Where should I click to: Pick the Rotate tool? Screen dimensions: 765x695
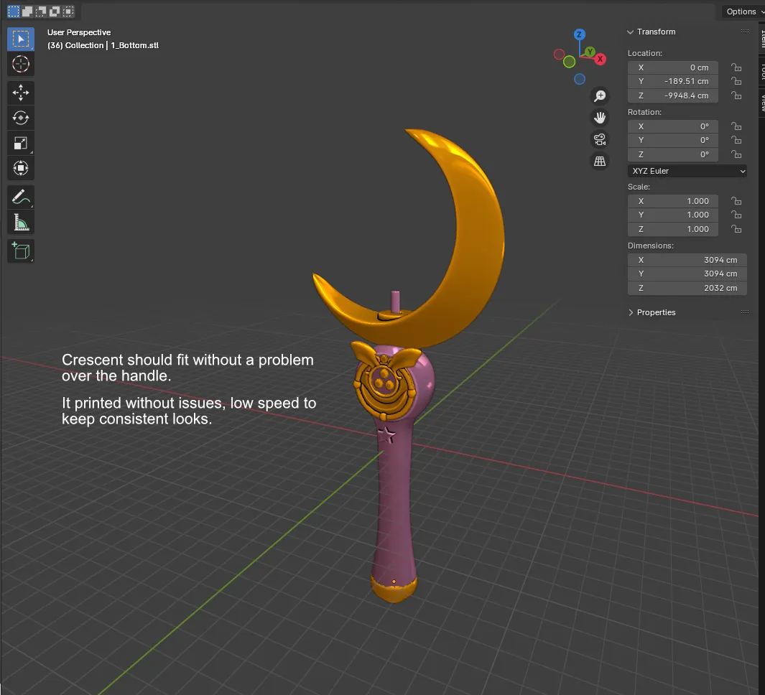click(21, 118)
